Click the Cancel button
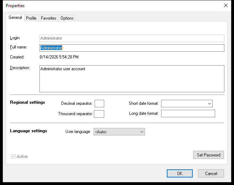 [211, 174]
